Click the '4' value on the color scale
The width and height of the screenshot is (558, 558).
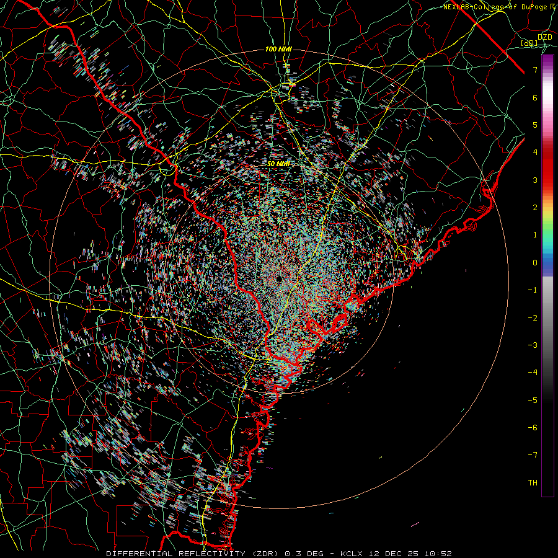click(535, 153)
